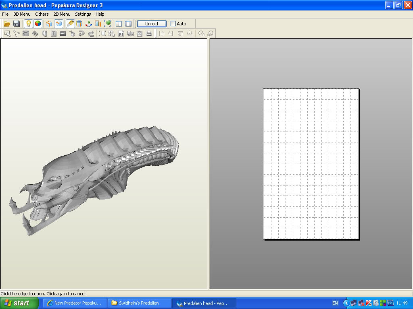
Task: Toggle the blue cube with orange edge icon
Action: coord(58,24)
